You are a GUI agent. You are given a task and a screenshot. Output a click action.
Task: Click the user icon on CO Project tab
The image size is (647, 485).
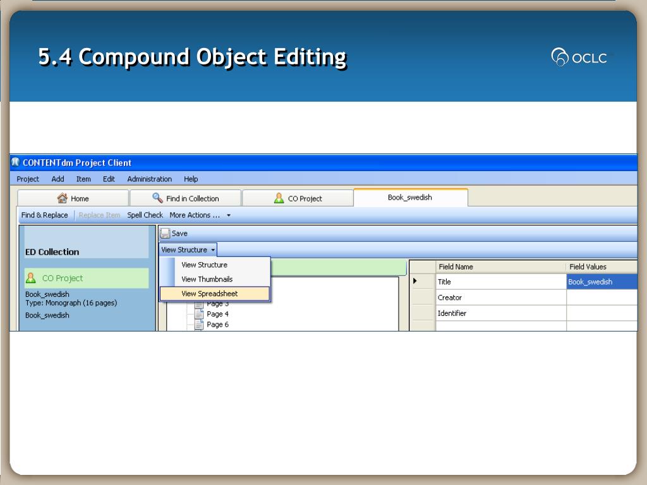pos(279,198)
